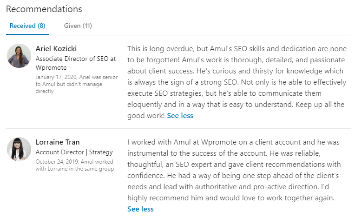The width and height of the screenshot is (355, 218).
Task: Click "Wpromote" under Ariel Kozicki's job title
Action: (51, 67)
